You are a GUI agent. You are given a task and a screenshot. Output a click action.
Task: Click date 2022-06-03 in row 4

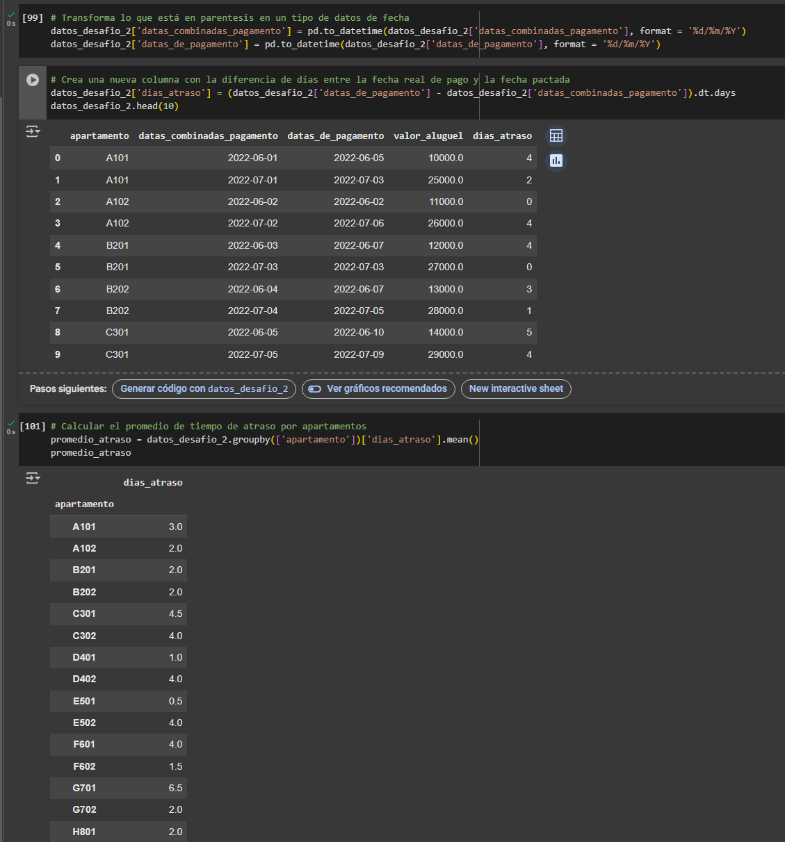(252, 245)
